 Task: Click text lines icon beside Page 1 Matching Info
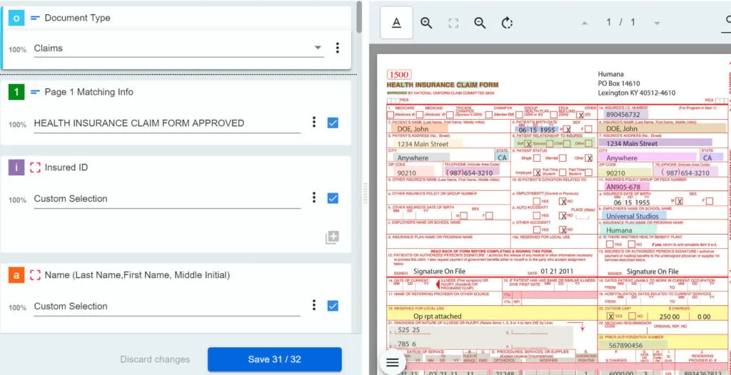click(35, 92)
